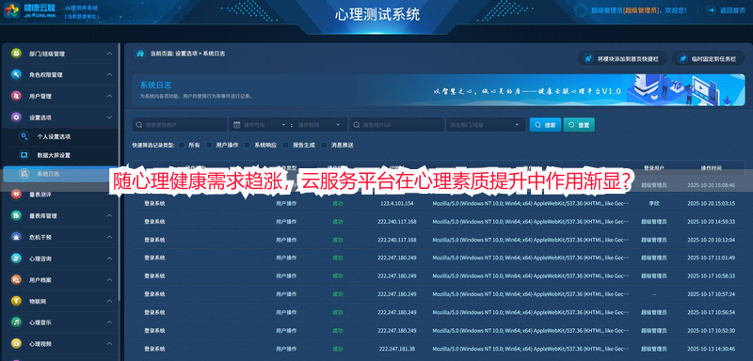Image resolution: width=753 pixels, height=361 pixels.
Task: Click the 物联网 yellow icon
Action: 16,301
